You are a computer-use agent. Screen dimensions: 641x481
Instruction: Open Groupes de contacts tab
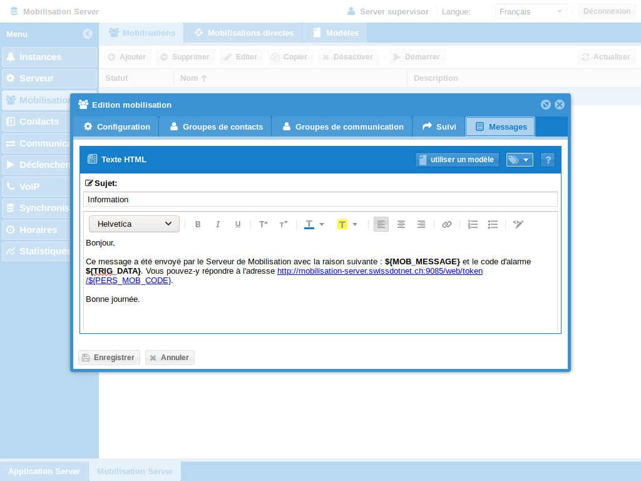point(215,127)
